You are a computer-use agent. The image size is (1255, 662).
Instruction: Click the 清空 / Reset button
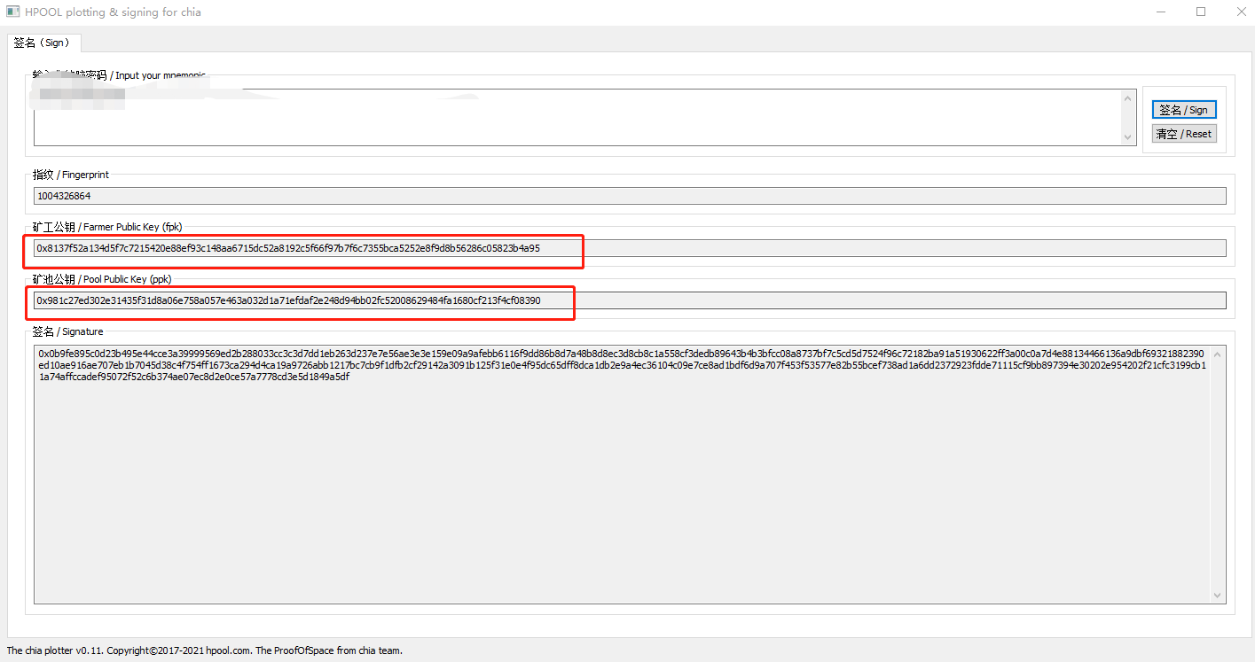click(1183, 134)
